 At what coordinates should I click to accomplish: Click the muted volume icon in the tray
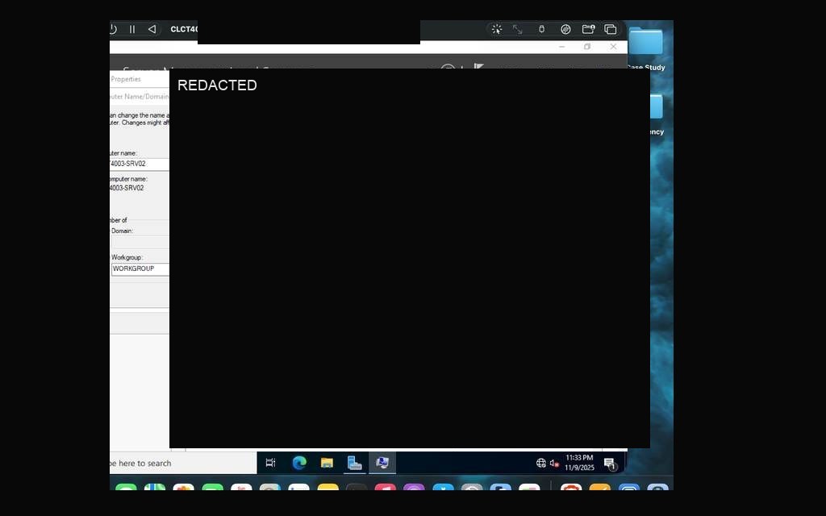[x=554, y=463]
